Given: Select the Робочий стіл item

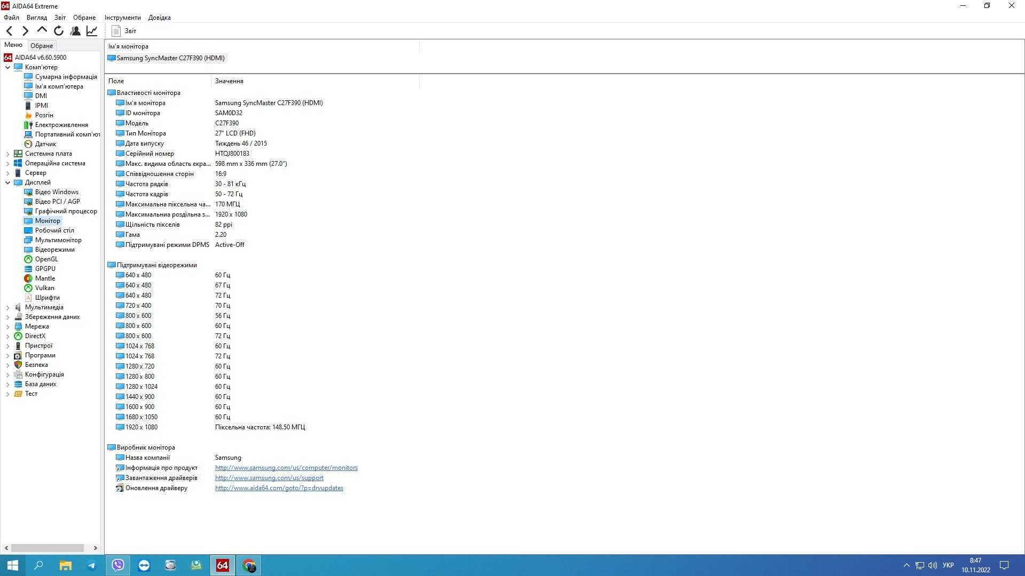Looking at the screenshot, I should [x=54, y=230].
